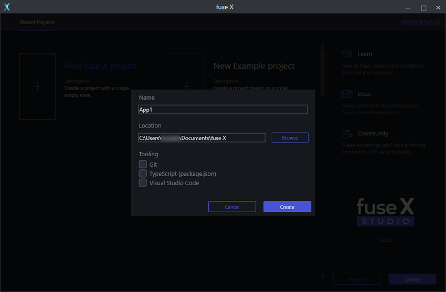Click the Tooling section label

click(x=148, y=154)
